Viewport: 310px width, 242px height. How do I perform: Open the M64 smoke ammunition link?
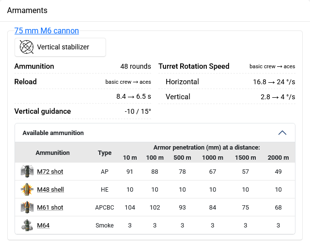coord(43,225)
